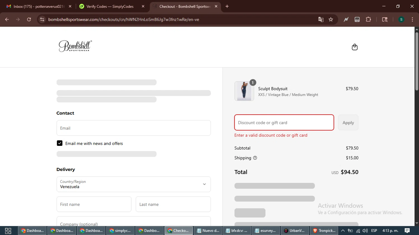Screen dimensions: 419x235
Task: Close the Verify Codes SimplyCodes tab
Action: tap(143, 6)
